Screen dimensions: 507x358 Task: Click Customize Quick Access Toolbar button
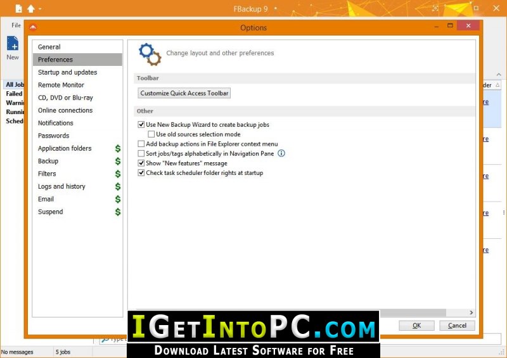click(x=184, y=93)
